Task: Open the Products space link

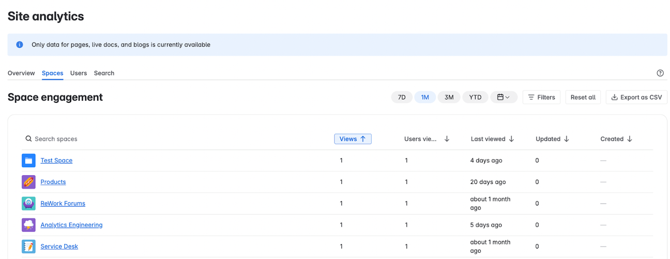Action: [x=53, y=182]
